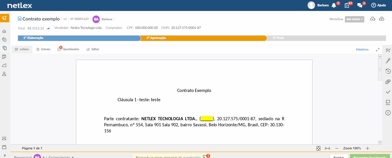392x158 pixels.
Task: Open the comments icon in right panel
Action: pyautogui.click(x=388, y=102)
